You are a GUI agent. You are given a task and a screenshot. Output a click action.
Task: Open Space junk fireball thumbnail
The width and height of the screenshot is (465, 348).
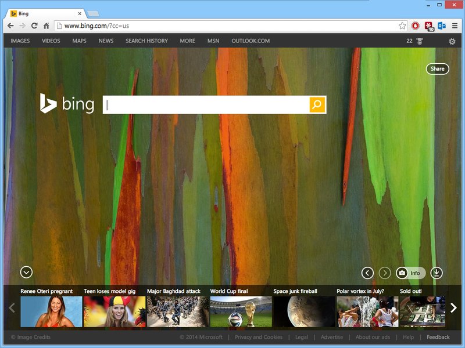304,311
